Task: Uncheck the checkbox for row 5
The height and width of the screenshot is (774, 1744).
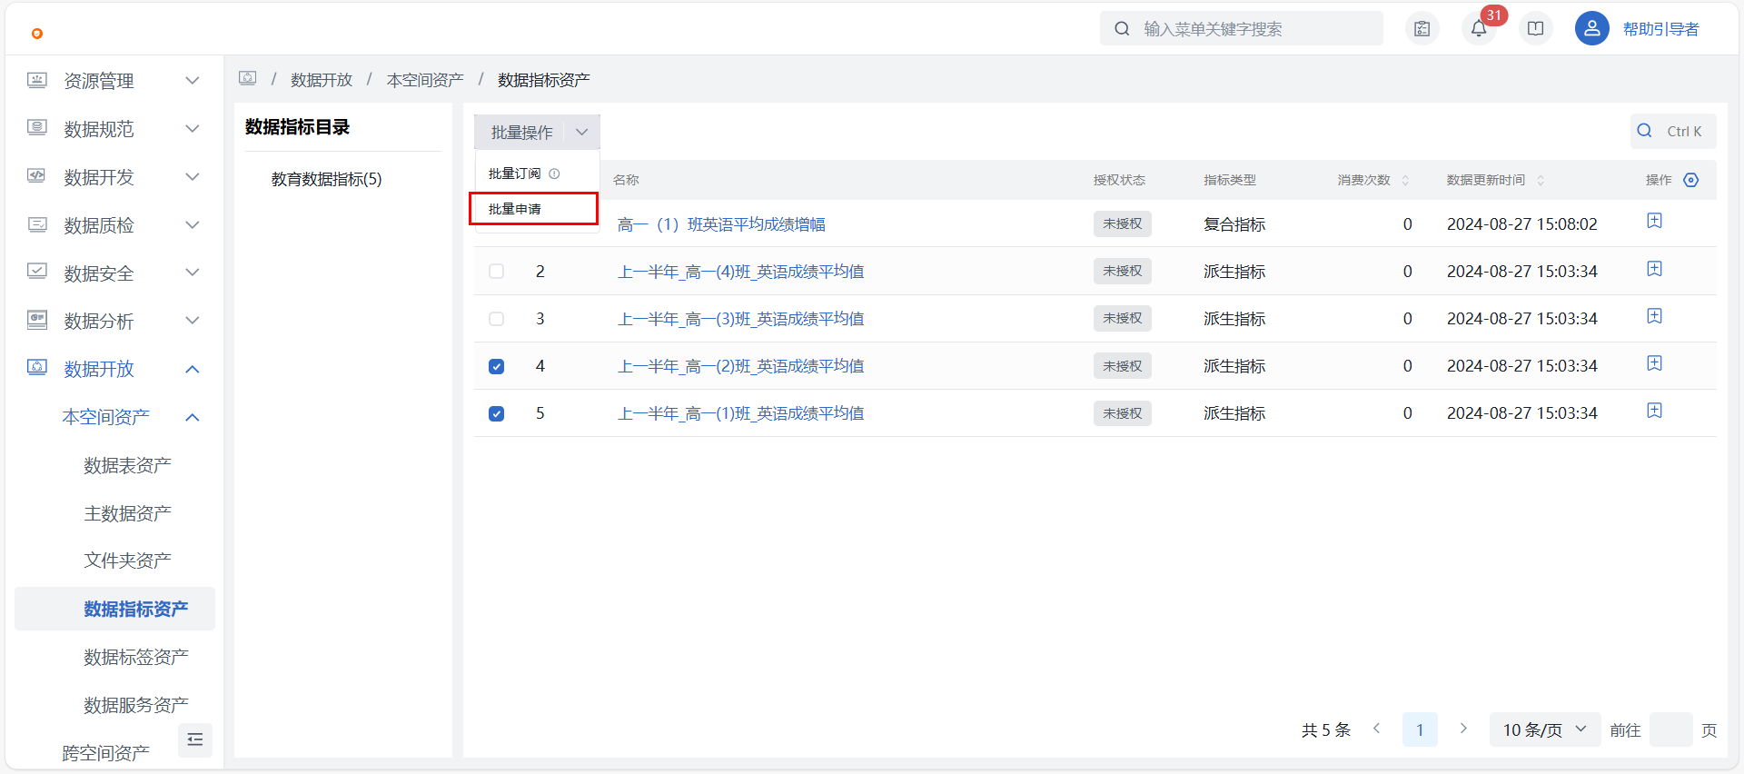Action: pyautogui.click(x=496, y=413)
